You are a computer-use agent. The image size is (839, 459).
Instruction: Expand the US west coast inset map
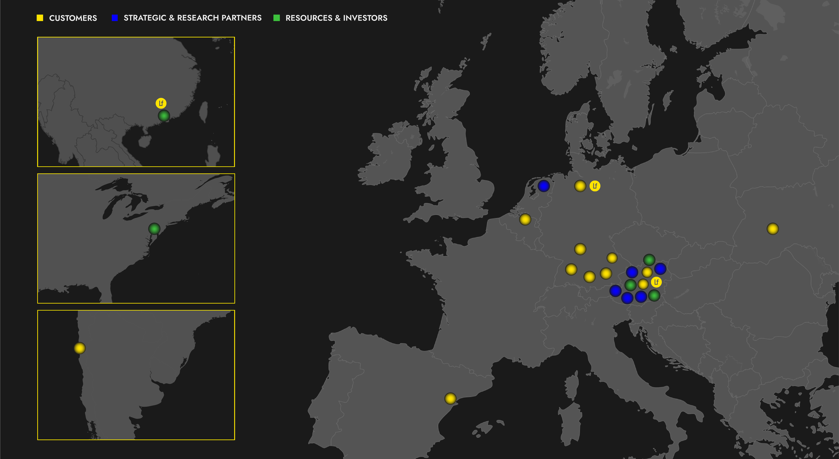[136, 376]
